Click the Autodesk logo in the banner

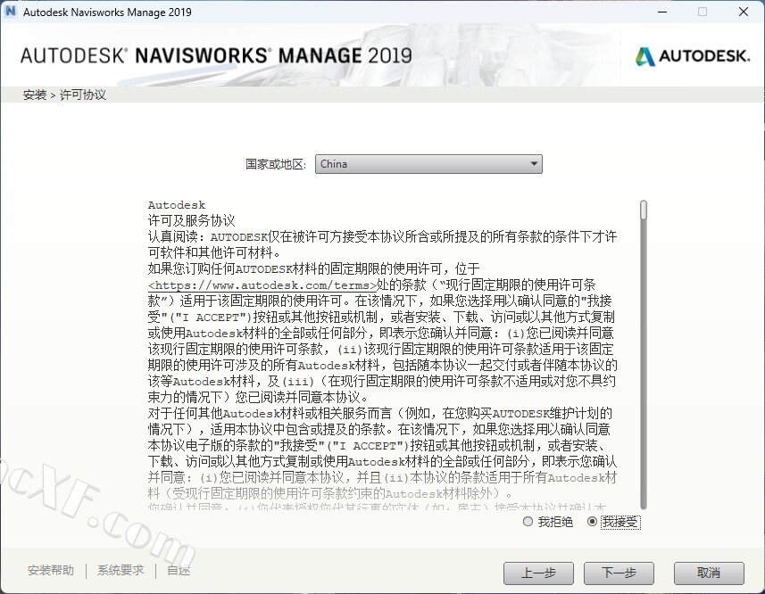pyautogui.click(x=692, y=56)
